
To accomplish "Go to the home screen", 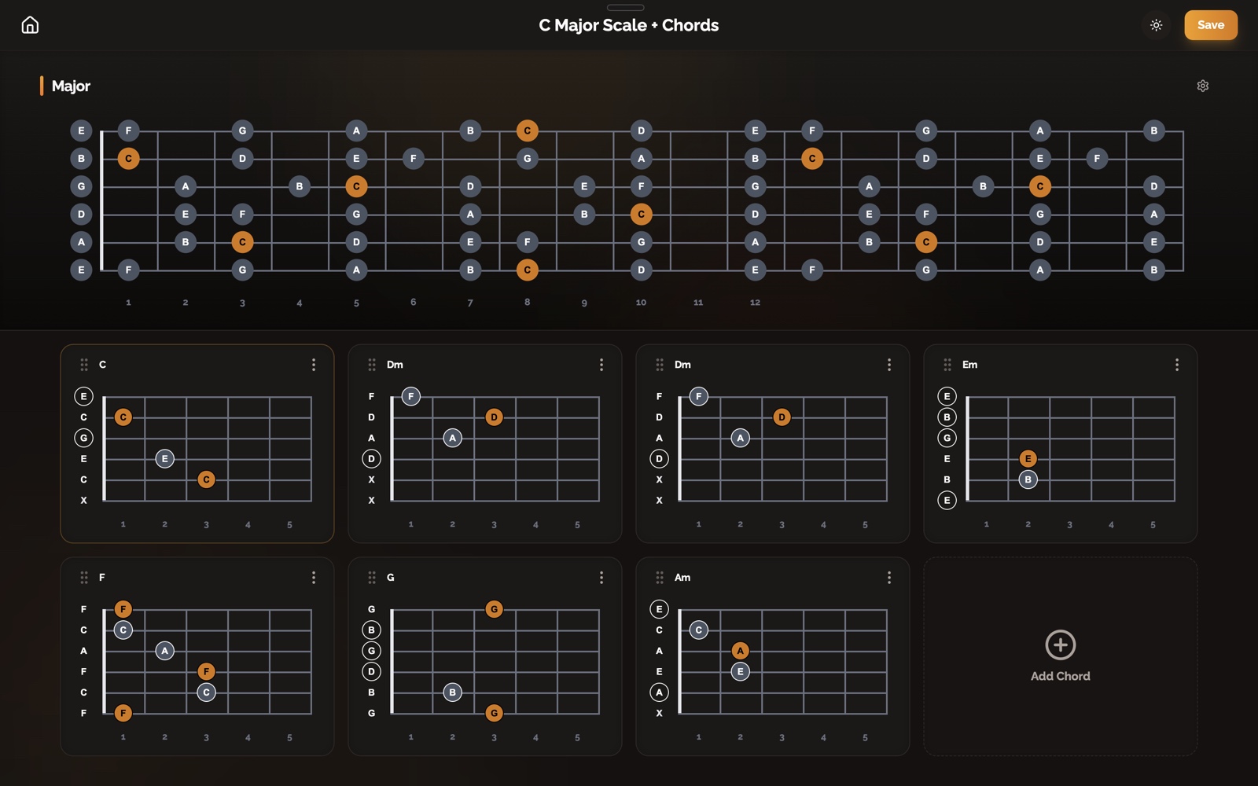I will [30, 25].
